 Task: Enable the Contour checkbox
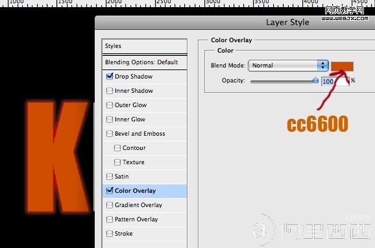coord(117,148)
